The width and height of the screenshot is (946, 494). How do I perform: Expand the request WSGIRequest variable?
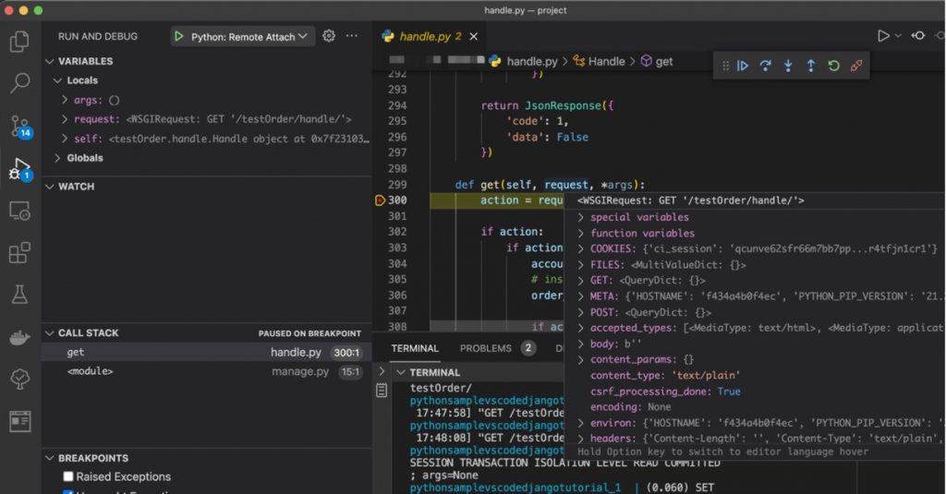pos(65,119)
